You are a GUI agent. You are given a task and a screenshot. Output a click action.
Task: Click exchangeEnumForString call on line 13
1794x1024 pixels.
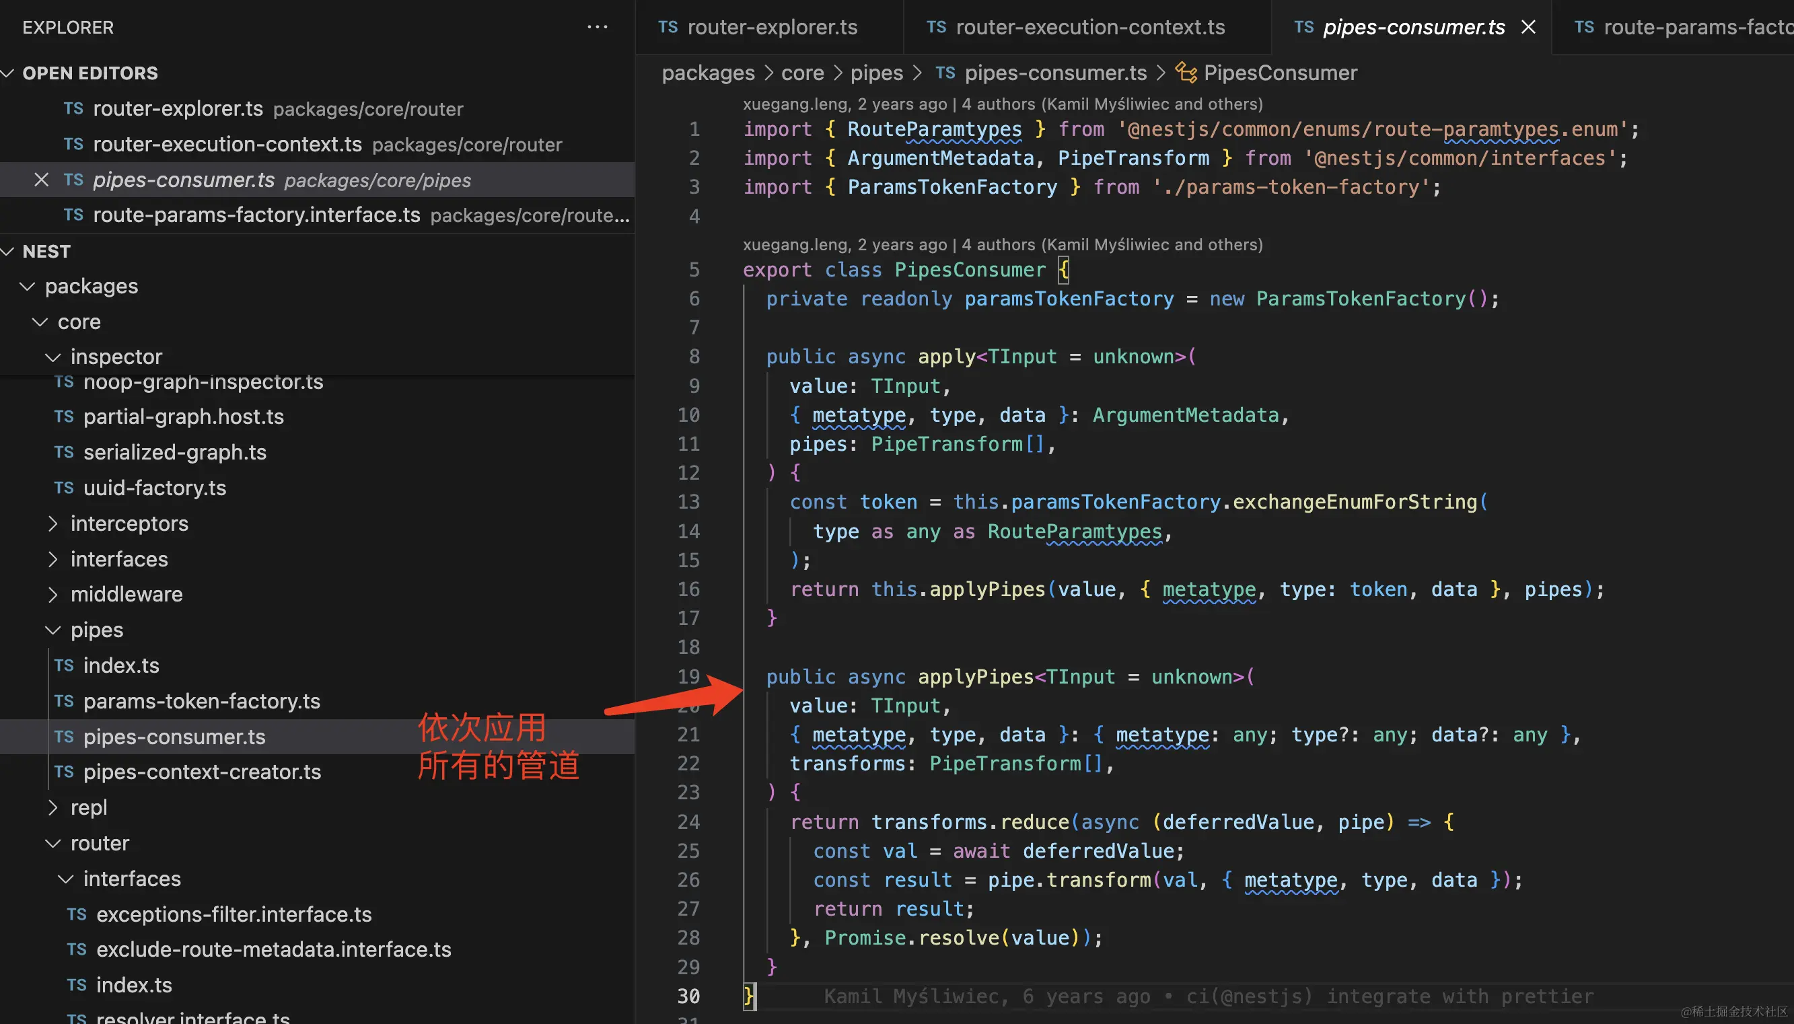tap(1355, 501)
